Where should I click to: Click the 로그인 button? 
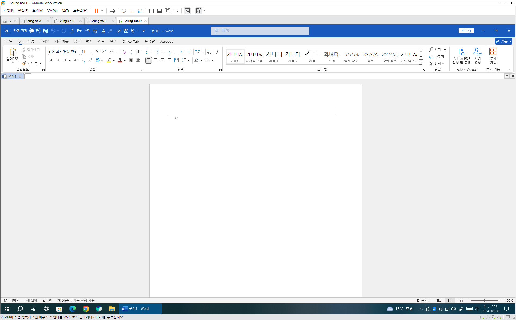click(x=466, y=31)
